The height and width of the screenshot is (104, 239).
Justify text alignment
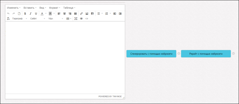coord(75,14)
